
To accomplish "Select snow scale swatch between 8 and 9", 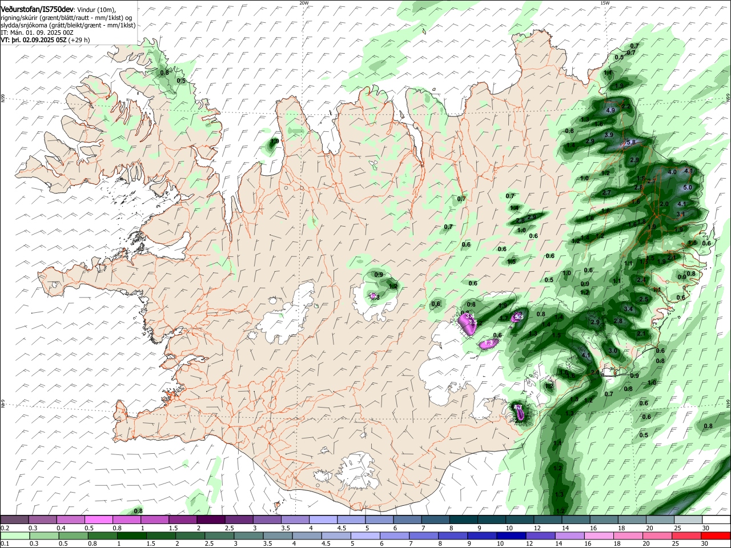I will [x=464, y=519].
